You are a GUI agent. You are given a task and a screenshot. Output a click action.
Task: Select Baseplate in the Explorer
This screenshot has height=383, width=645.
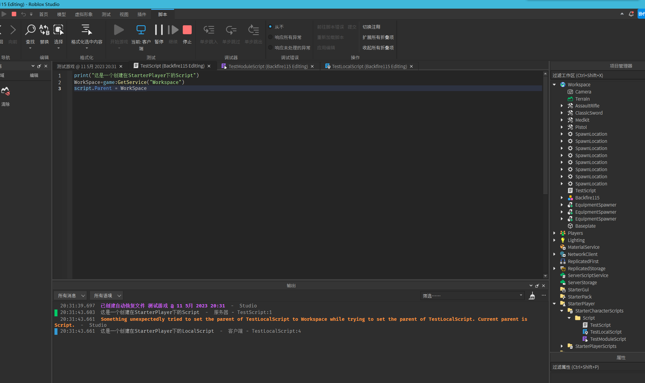click(585, 226)
